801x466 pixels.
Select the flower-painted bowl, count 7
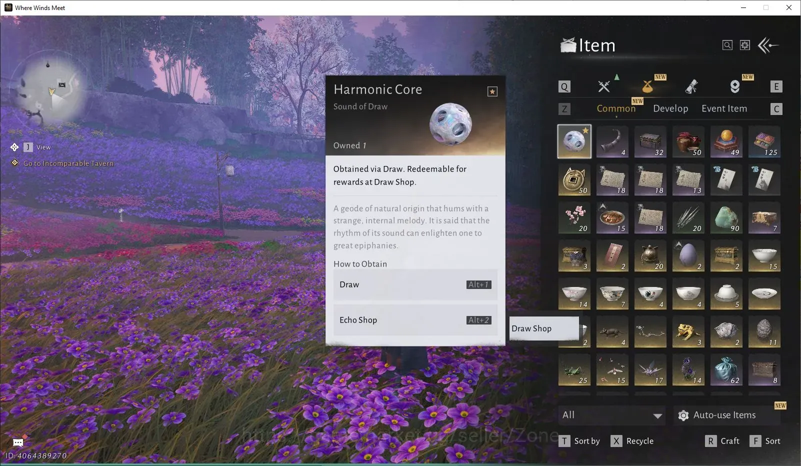pyautogui.click(x=612, y=293)
